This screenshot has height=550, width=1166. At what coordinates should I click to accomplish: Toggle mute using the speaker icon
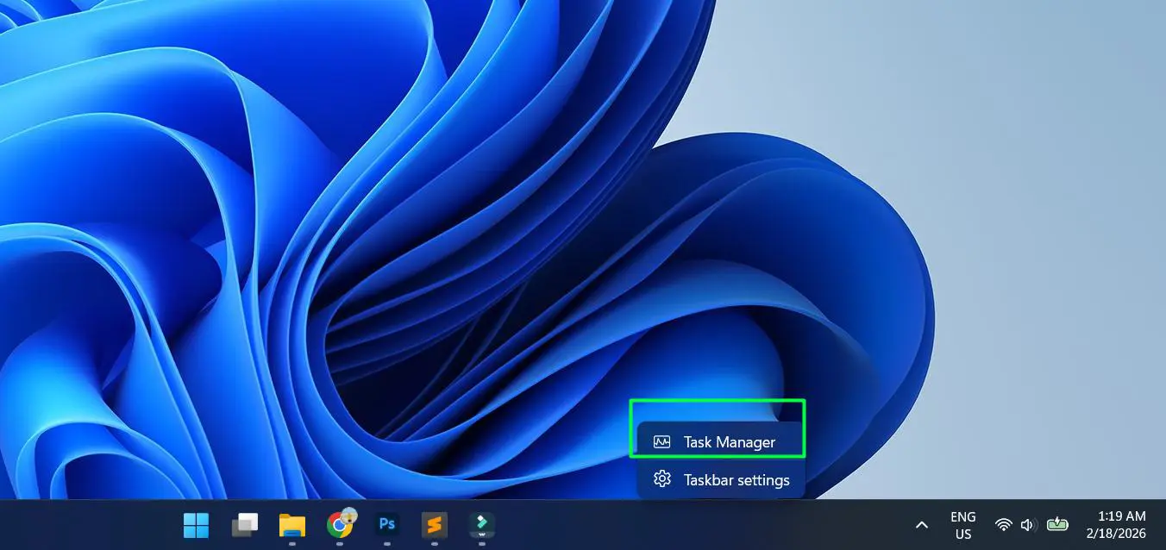[x=1027, y=525]
